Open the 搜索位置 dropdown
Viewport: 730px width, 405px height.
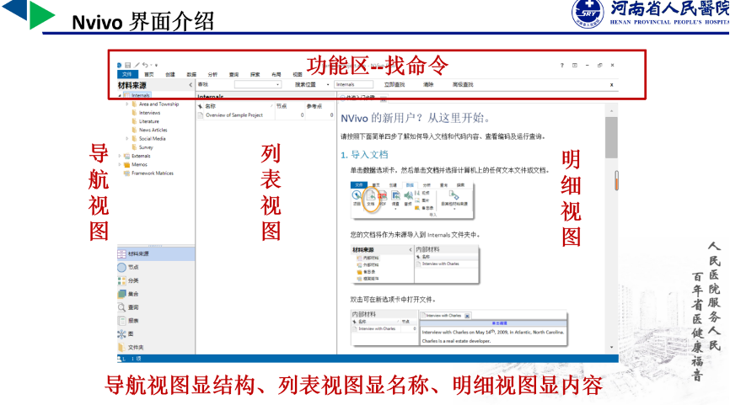coord(328,85)
